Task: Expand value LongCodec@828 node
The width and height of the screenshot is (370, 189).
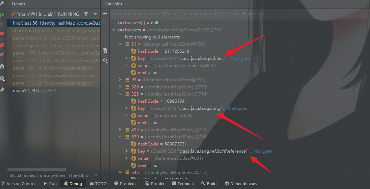Action: [126, 116]
